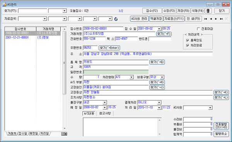
Task: Open the 결제처리 아니오 dropdown
Action: tap(159, 102)
